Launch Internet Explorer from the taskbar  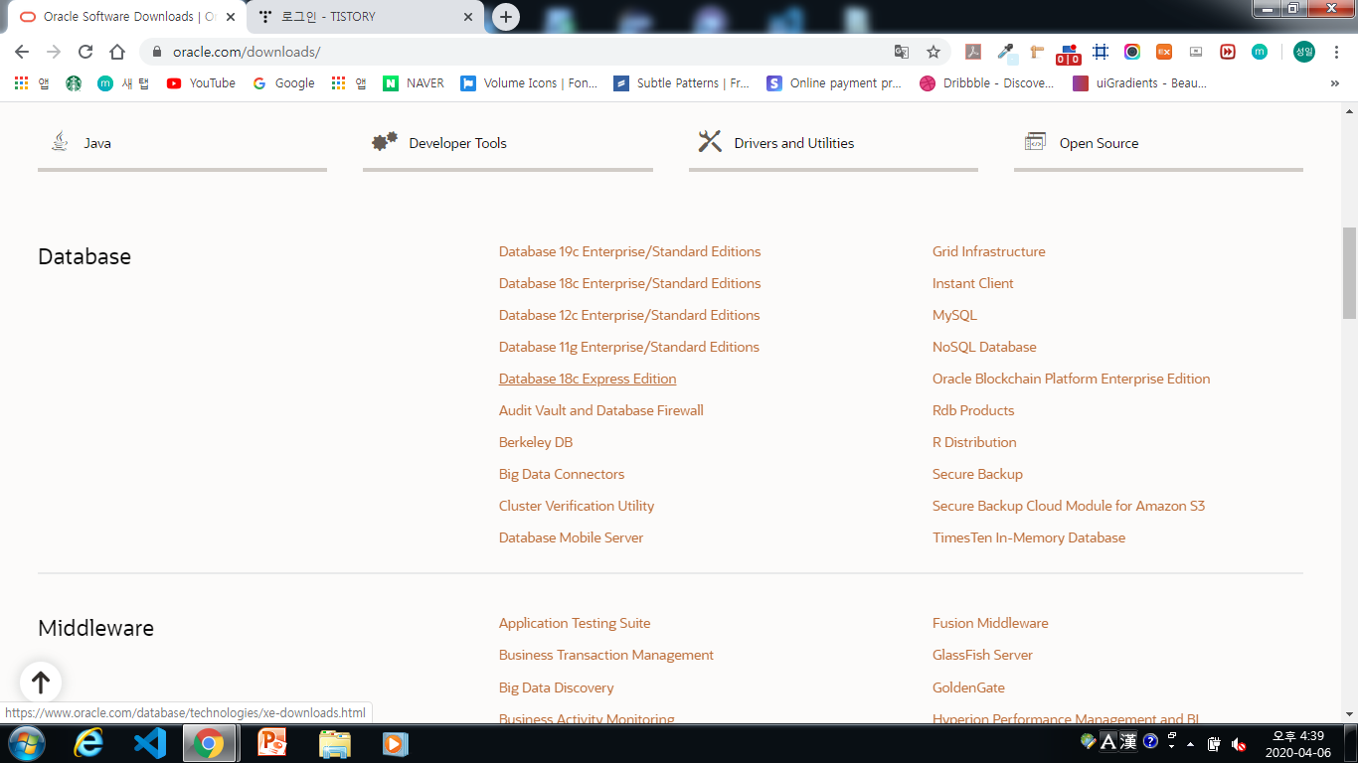(89, 743)
